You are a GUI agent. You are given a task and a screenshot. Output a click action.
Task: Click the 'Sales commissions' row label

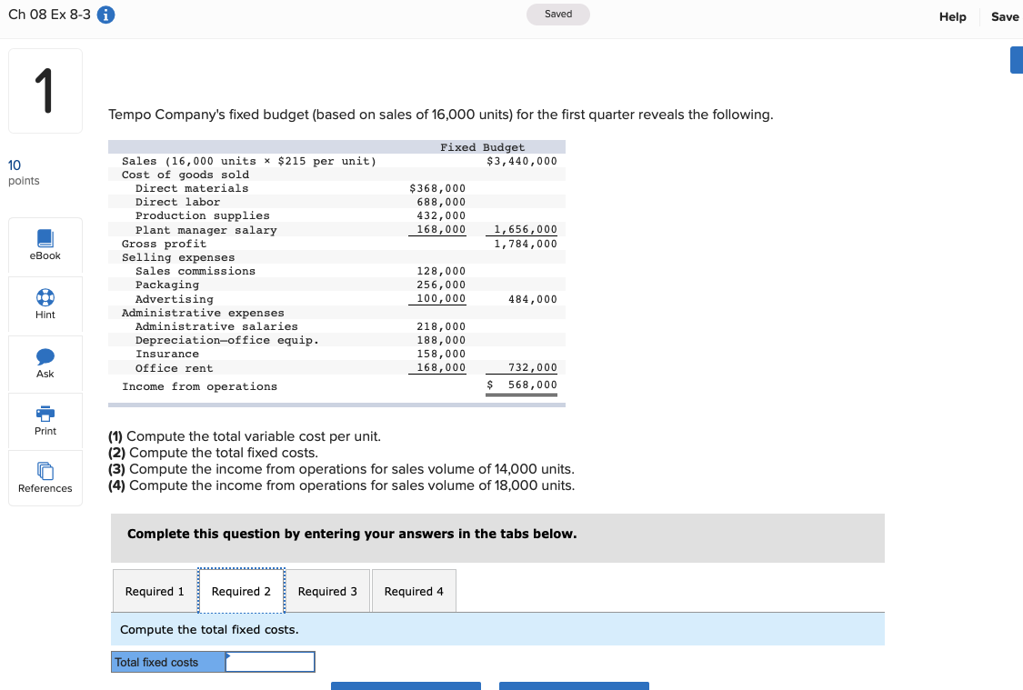tap(196, 271)
